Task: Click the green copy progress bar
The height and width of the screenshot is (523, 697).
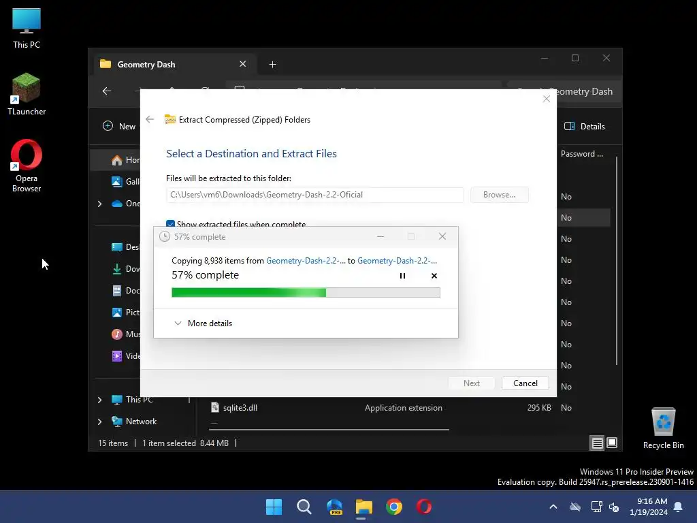Action: click(x=306, y=292)
